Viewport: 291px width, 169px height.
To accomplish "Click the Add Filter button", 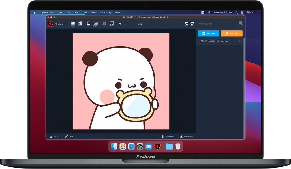I will 209,33.
